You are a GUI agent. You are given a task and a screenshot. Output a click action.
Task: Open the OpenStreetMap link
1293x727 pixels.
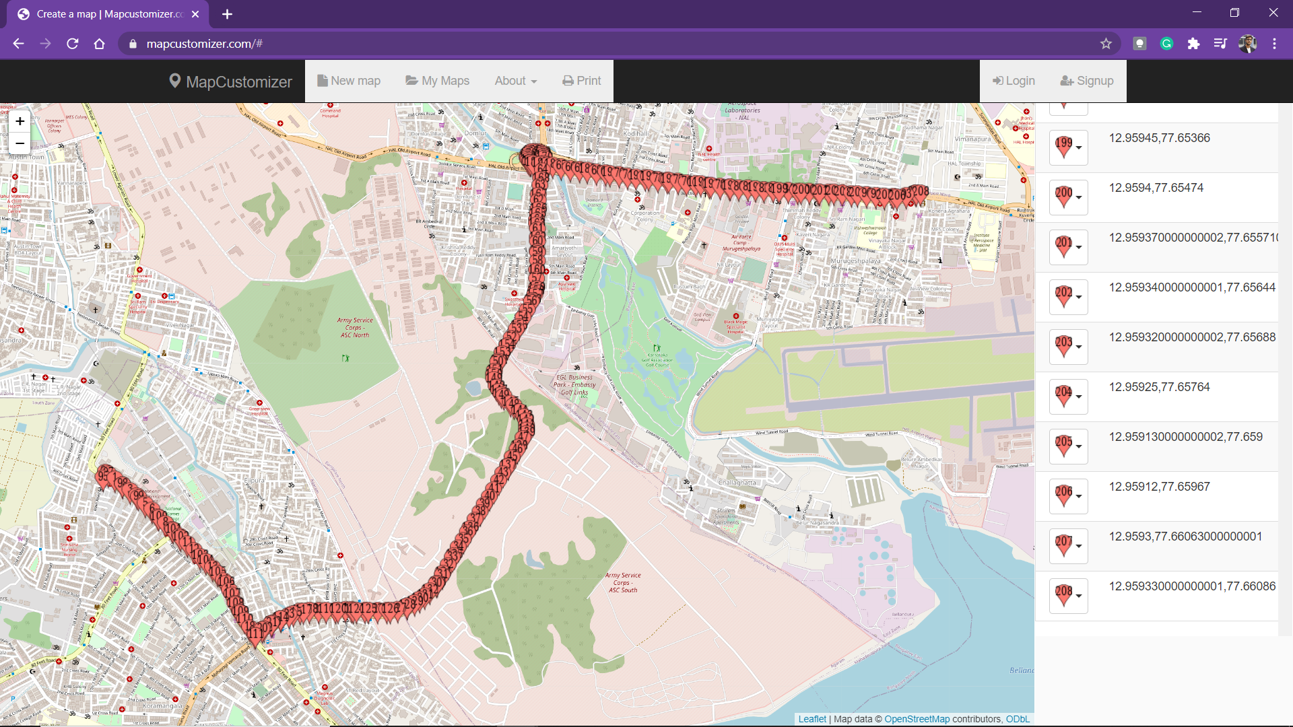point(917,719)
